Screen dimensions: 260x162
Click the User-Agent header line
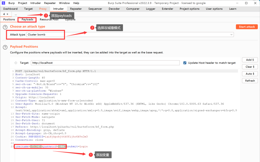[x=120, y=104]
